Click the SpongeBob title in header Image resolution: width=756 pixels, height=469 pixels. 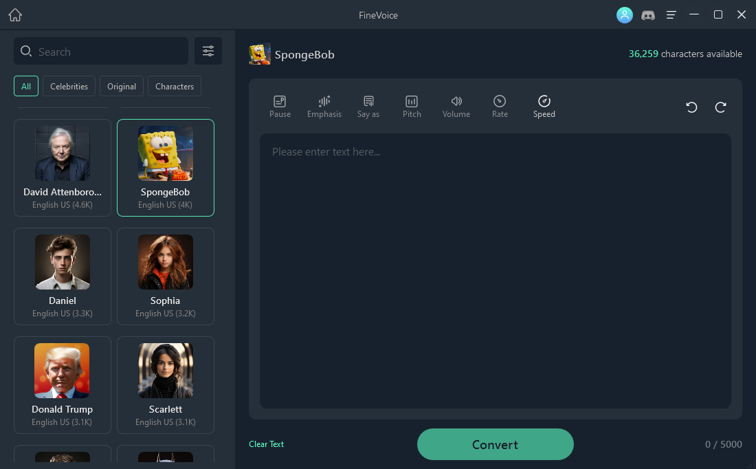point(304,54)
